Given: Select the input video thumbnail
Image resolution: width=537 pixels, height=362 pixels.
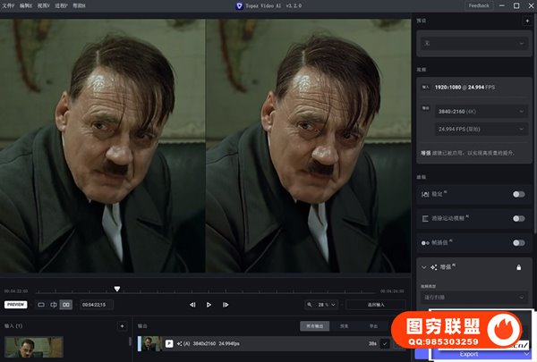Looking at the screenshot, I should [34, 346].
